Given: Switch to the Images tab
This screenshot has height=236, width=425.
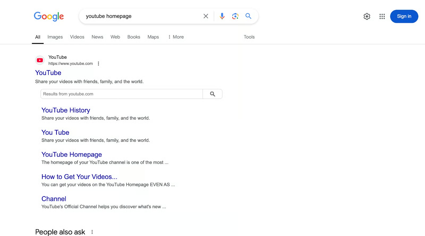Looking at the screenshot, I should coord(55,37).
